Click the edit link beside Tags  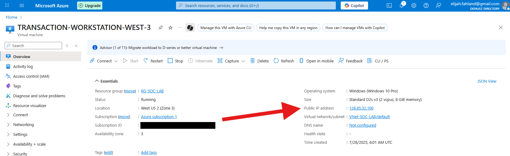(108, 152)
